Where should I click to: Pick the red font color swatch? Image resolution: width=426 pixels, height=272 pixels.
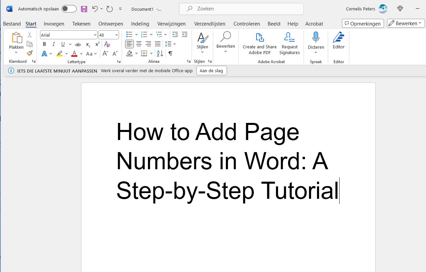tap(74, 53)
